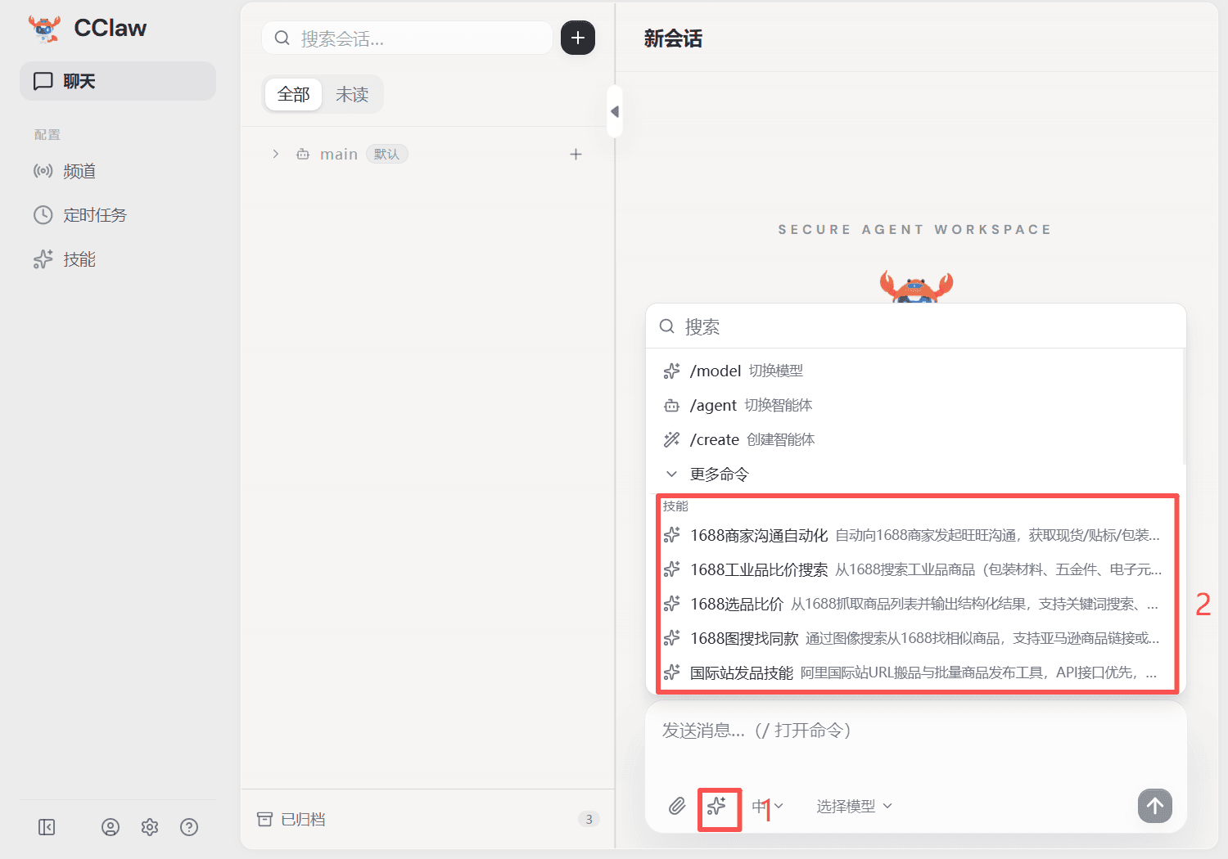Select 频道 in the configuration sidebar

[x=78, y=171]
